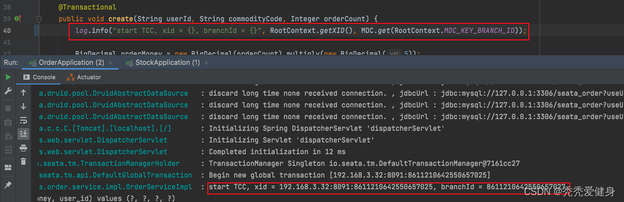Viewport: 624px width, 202px height.
Task: Click the @Transactional annotation
Action: pos(88,7)
